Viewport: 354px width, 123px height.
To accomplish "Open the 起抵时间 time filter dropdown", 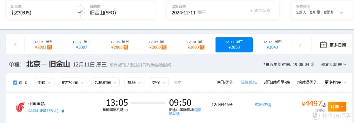I will point(106,82).
